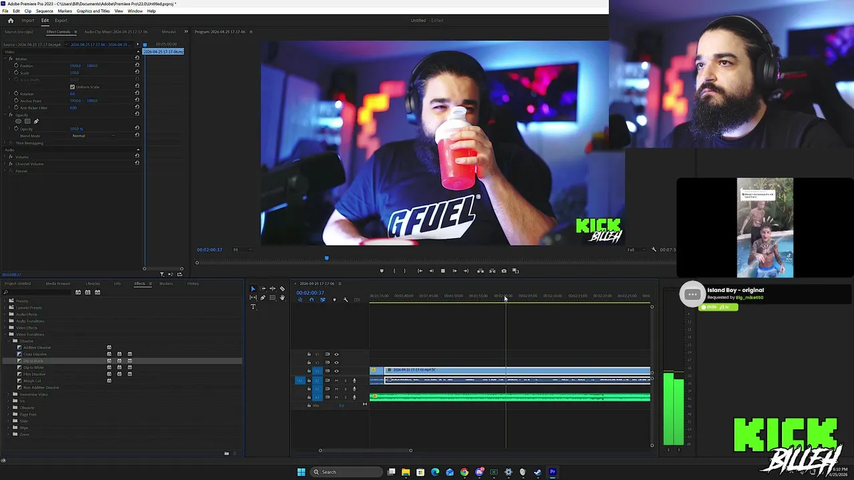This screenshot has height=480, width=854.
Task: Step forward one frame
Action: pos(454,271)
